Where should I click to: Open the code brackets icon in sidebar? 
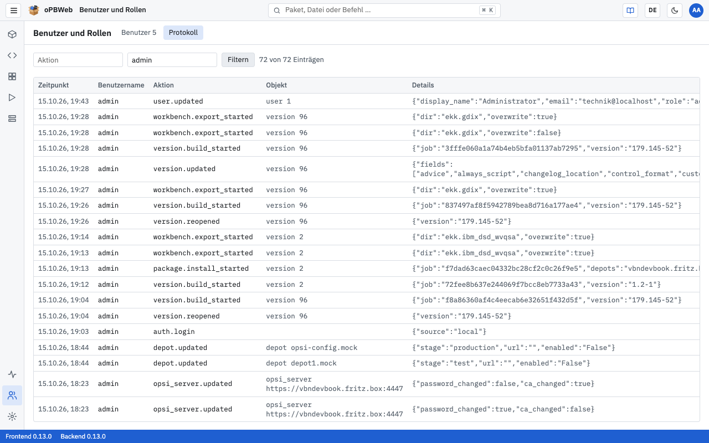pos(12,55)
